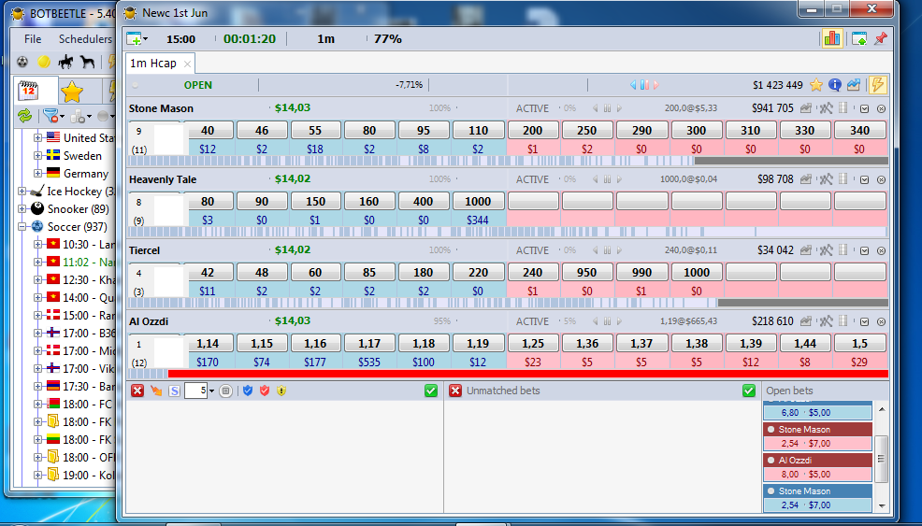Pause the market with the blue-red pause icon

(x=644, y=85)
